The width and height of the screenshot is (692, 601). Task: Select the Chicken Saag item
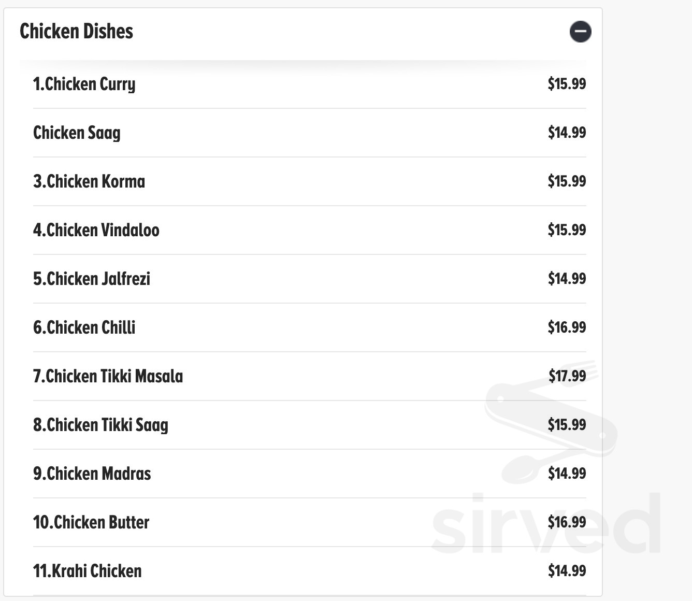point(77,133)
